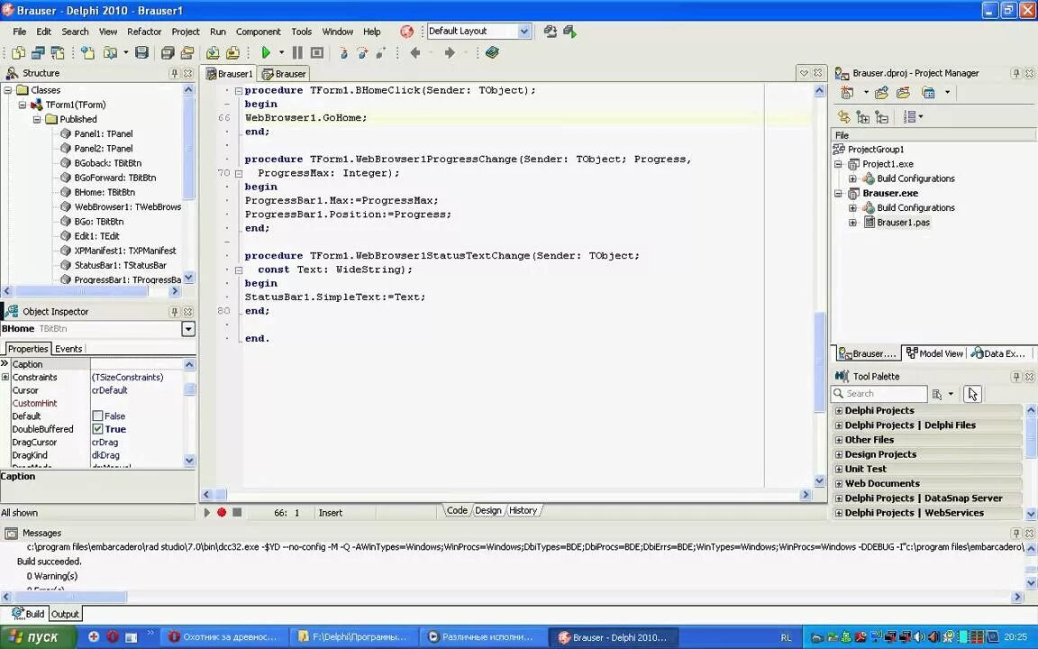
Task: Click the red Record Macro button
Action: click(x=222, y=512)
